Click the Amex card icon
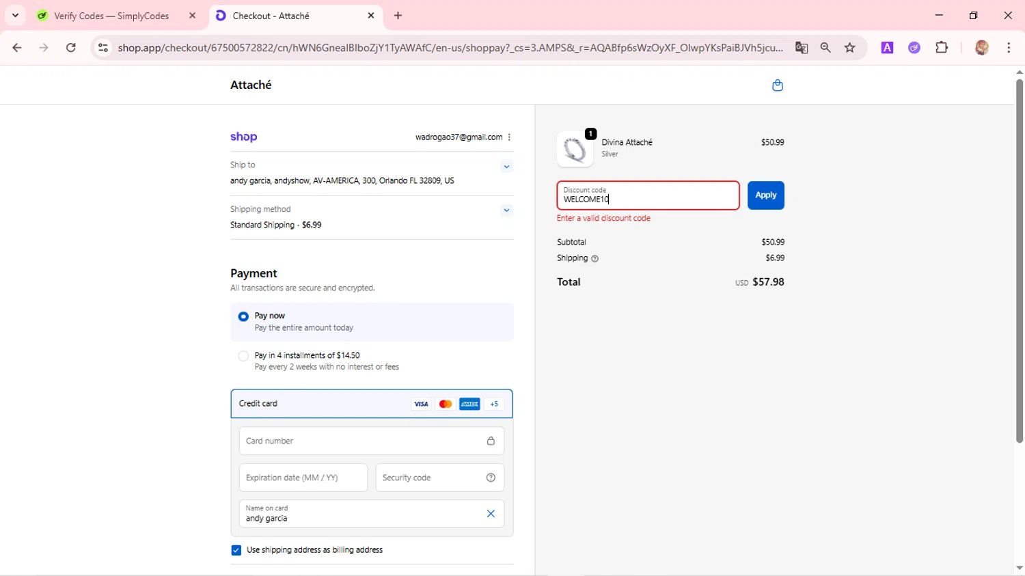 click(x=469, y=404)
